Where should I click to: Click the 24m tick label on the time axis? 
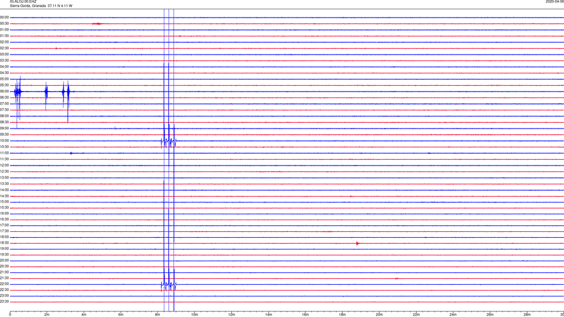[453, 315]
